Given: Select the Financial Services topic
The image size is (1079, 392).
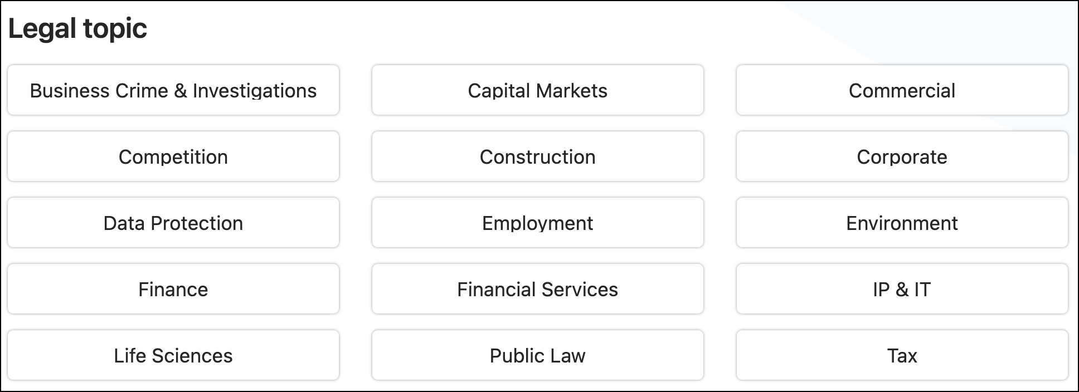Looking at the screenshot, I should [537, 289].
